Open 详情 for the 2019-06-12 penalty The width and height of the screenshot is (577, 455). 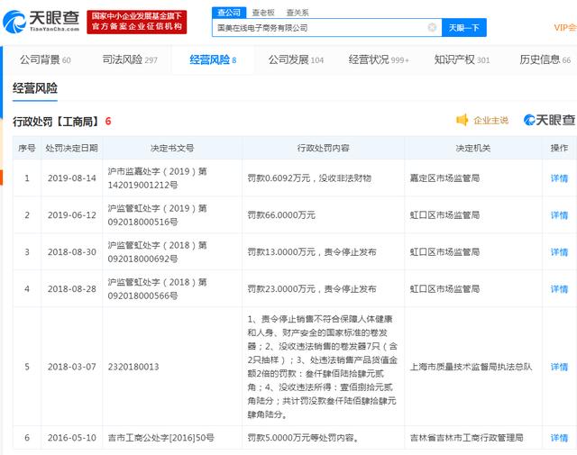pos(559,215)
